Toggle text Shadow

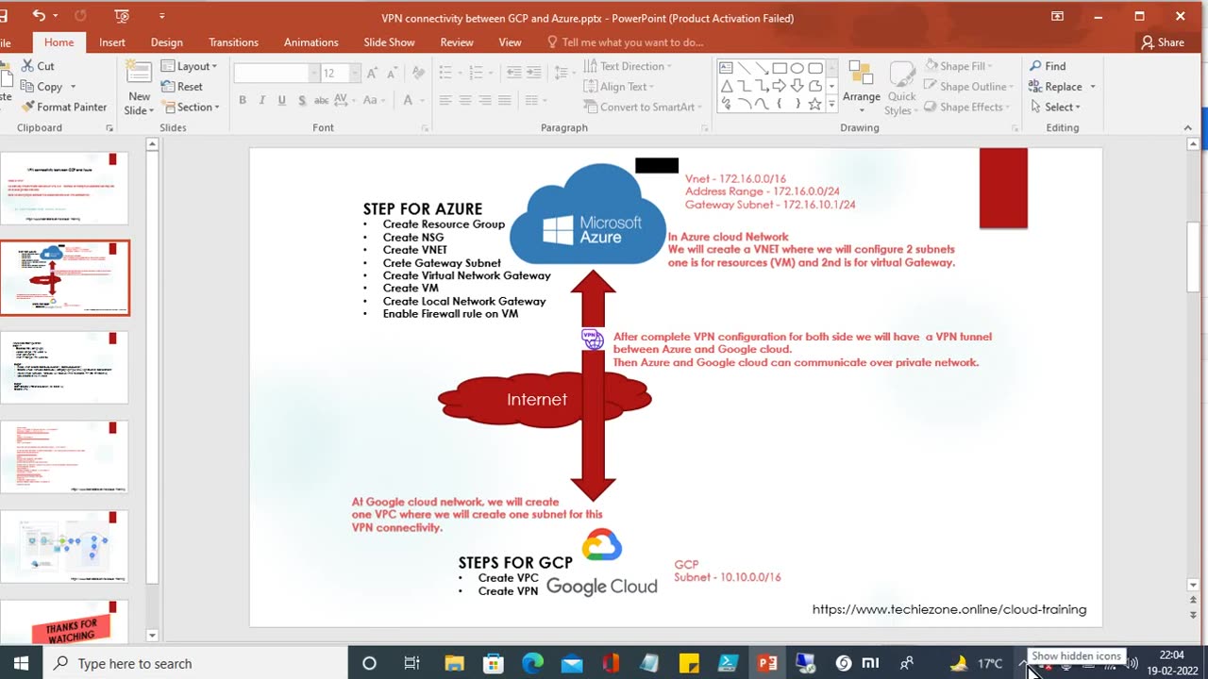pos(302,100)
